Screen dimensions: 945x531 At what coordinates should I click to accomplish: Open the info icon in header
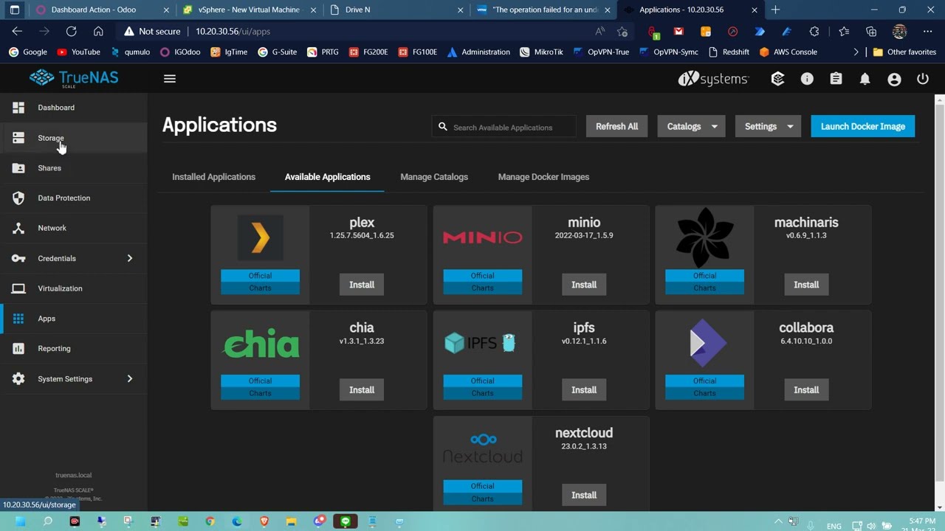click(x=807, y=79)
